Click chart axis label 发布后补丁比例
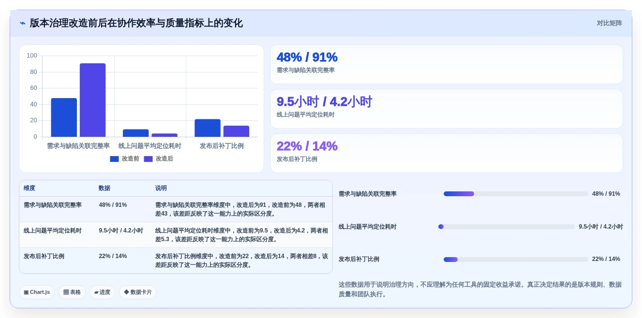 [222, 145]
